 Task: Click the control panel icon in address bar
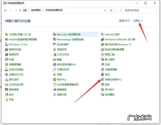tap(25, 10)
